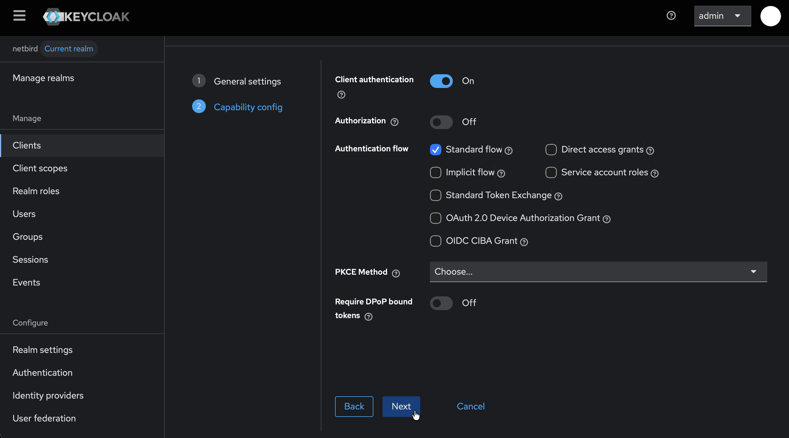View help for Direct access grants

click(650, 151)
